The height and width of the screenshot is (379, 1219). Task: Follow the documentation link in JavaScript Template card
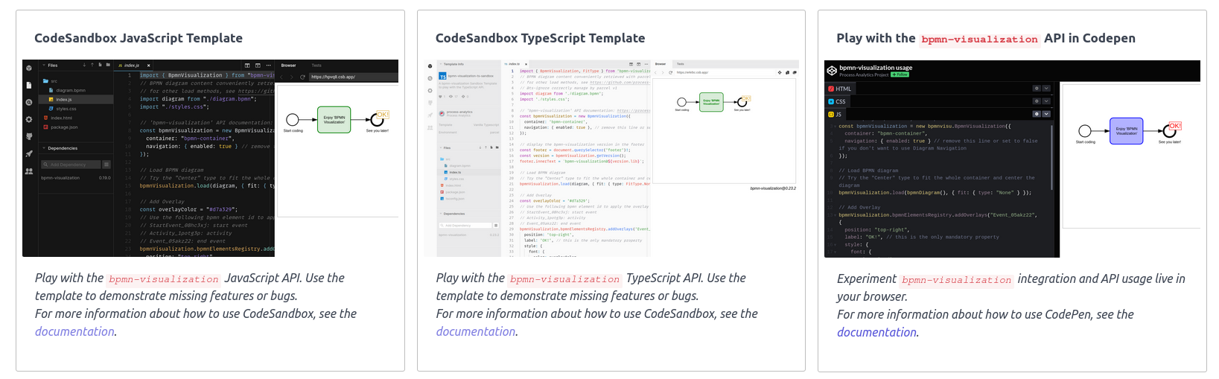tap(75, 331)
